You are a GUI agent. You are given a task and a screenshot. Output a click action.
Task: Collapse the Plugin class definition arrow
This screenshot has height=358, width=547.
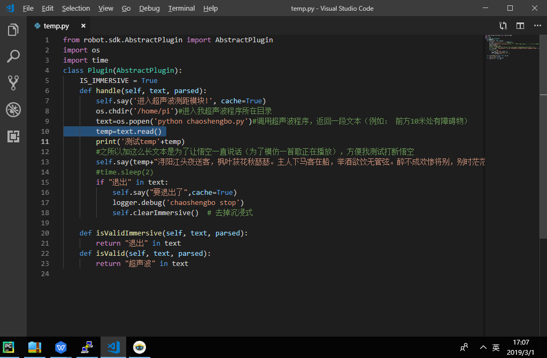tap(59, 70)
